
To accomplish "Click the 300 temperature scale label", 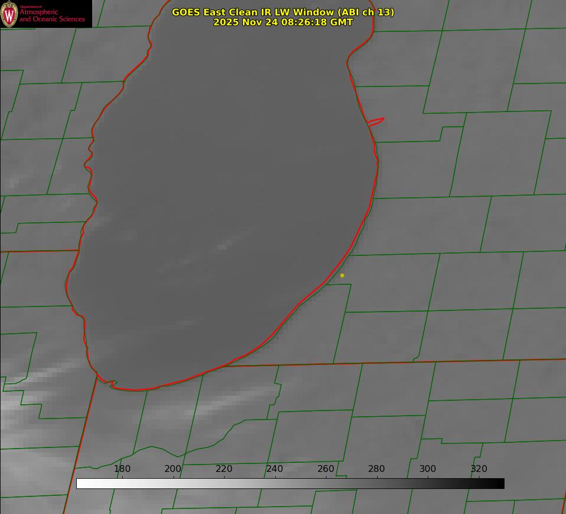I will pyautogui.click(x=428, y=469).
